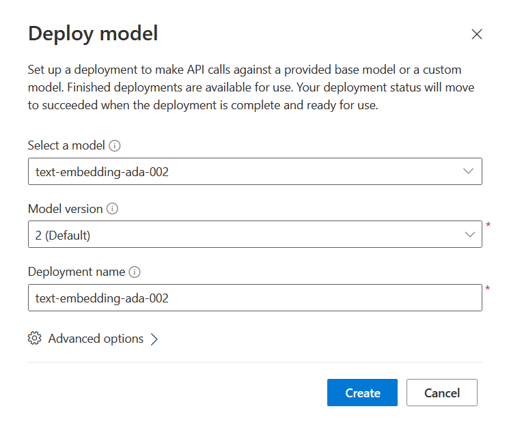Open the Model version dropdown

click(254, 235)
